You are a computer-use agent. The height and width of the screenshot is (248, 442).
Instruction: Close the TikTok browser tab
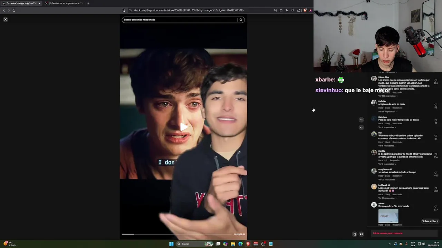tap(39, 3)
